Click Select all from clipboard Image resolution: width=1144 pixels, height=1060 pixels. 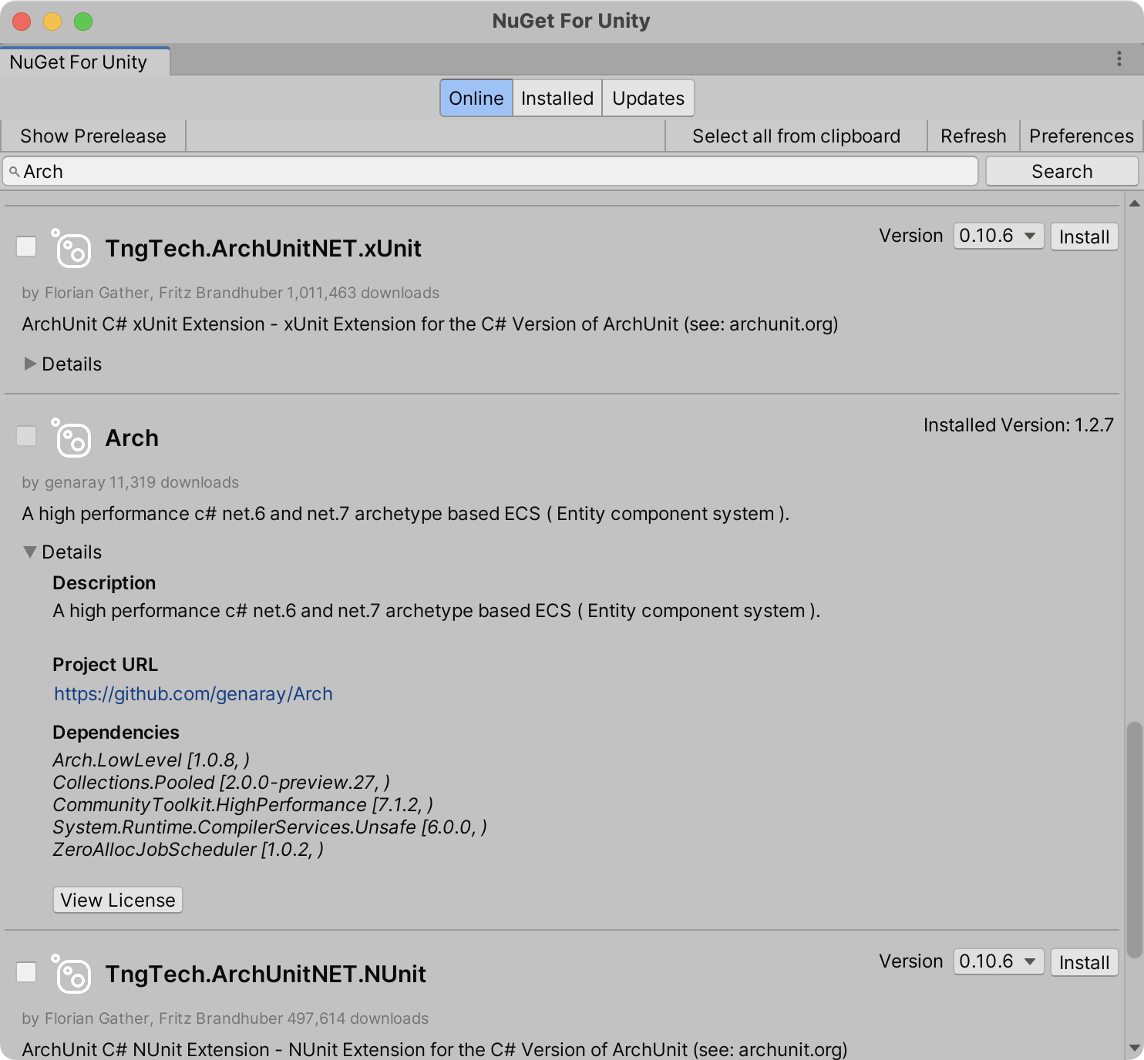click(796, 136)
